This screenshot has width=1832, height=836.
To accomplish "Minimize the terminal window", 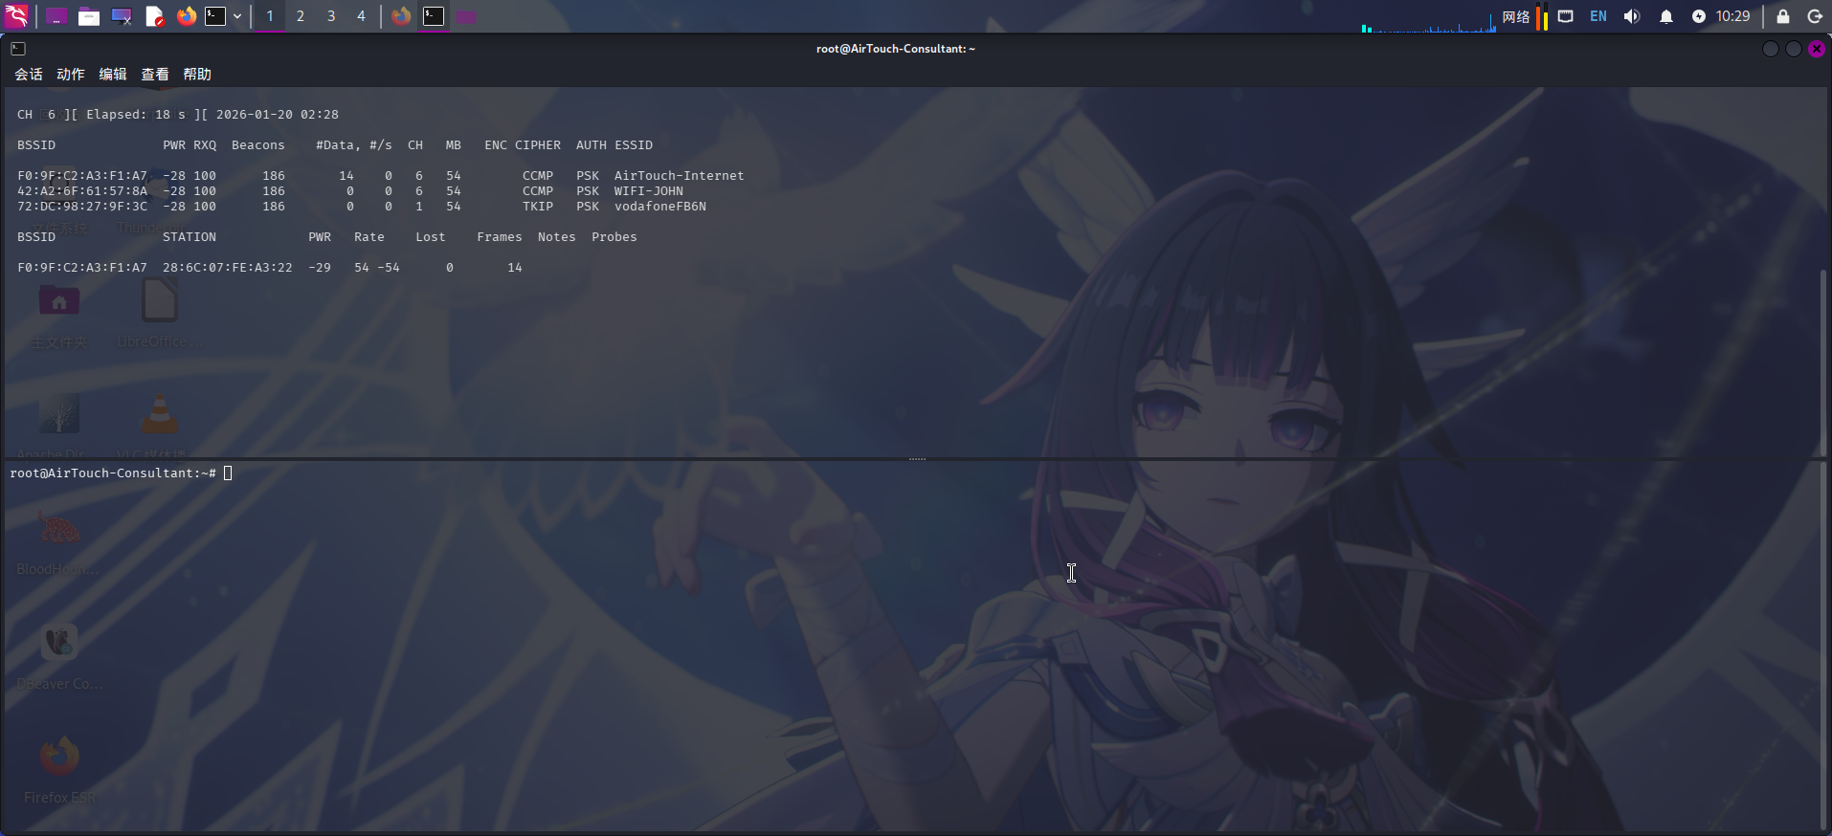I will pyautogui.click(x=1771, y=49).
